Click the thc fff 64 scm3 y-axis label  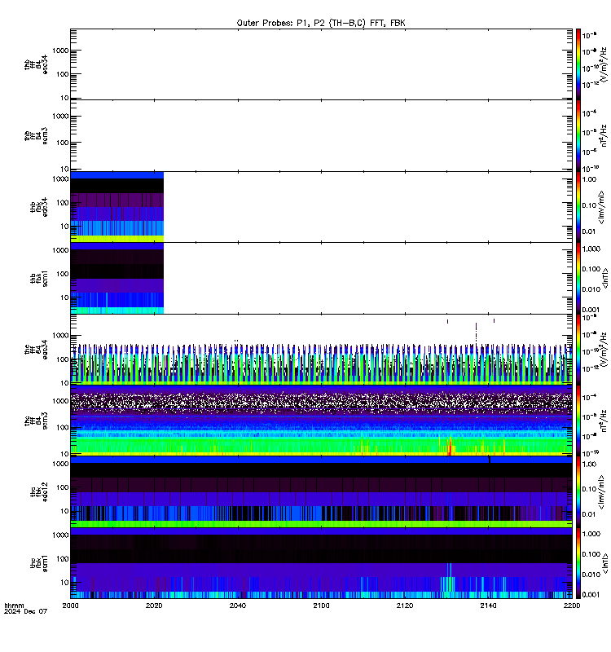36,421
